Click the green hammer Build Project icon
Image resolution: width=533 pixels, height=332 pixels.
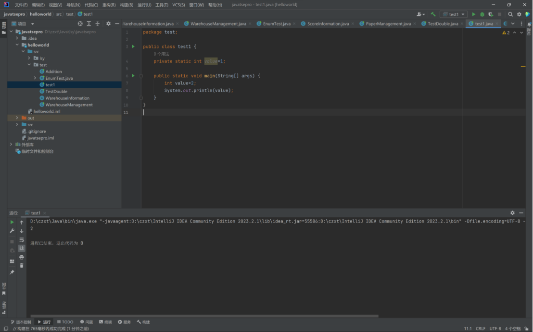433,14
